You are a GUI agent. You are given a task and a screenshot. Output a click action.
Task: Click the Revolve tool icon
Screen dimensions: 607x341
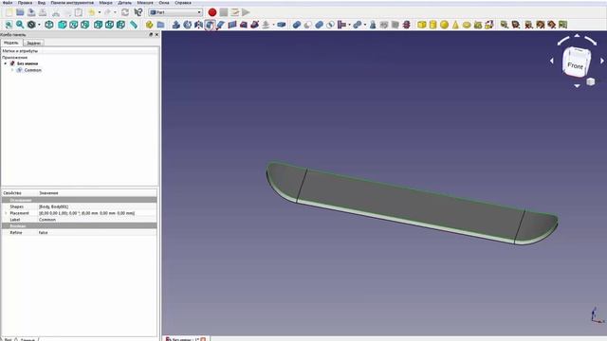point(188,25)
